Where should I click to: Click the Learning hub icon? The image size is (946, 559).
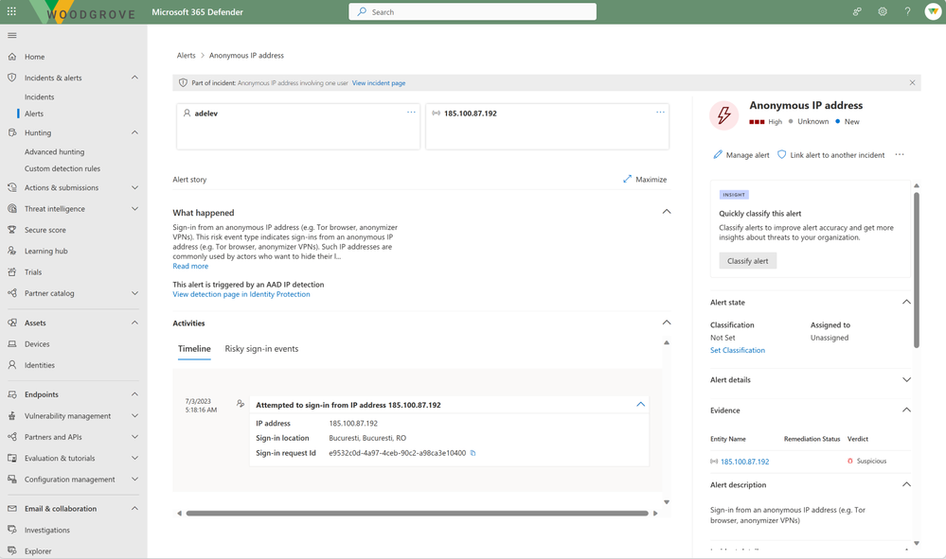[x=12, y=252]
